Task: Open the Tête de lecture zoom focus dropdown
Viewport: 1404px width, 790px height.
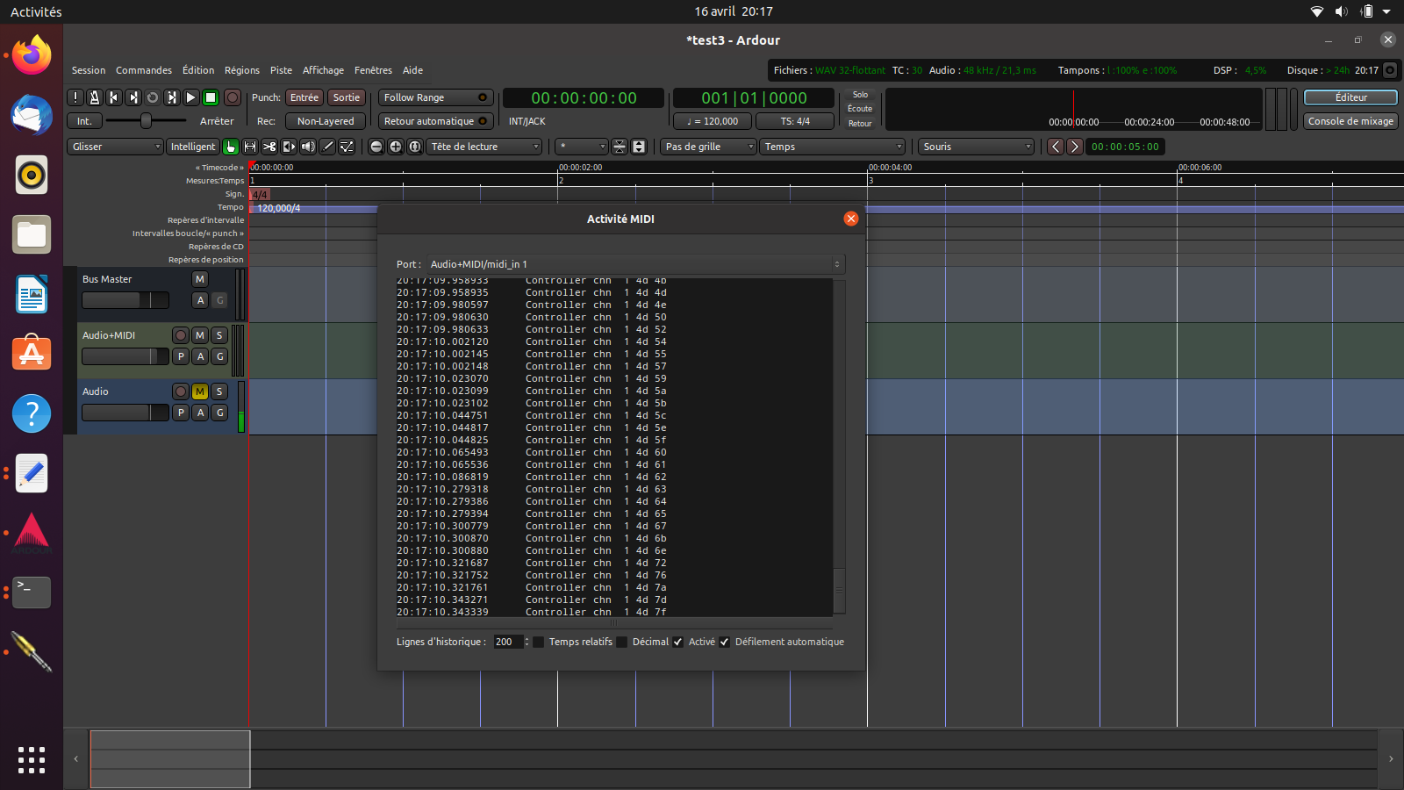Action: (484, 147)
